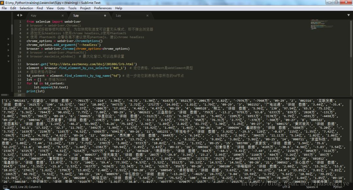Click line number 20 in the gutter

(x=19, y=95)
